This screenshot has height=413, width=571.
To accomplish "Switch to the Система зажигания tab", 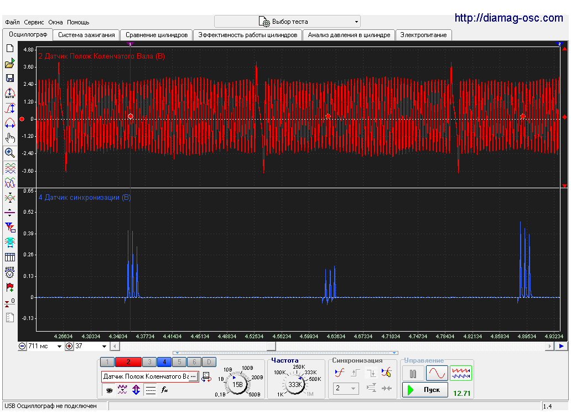I will [x=86, y=35].
